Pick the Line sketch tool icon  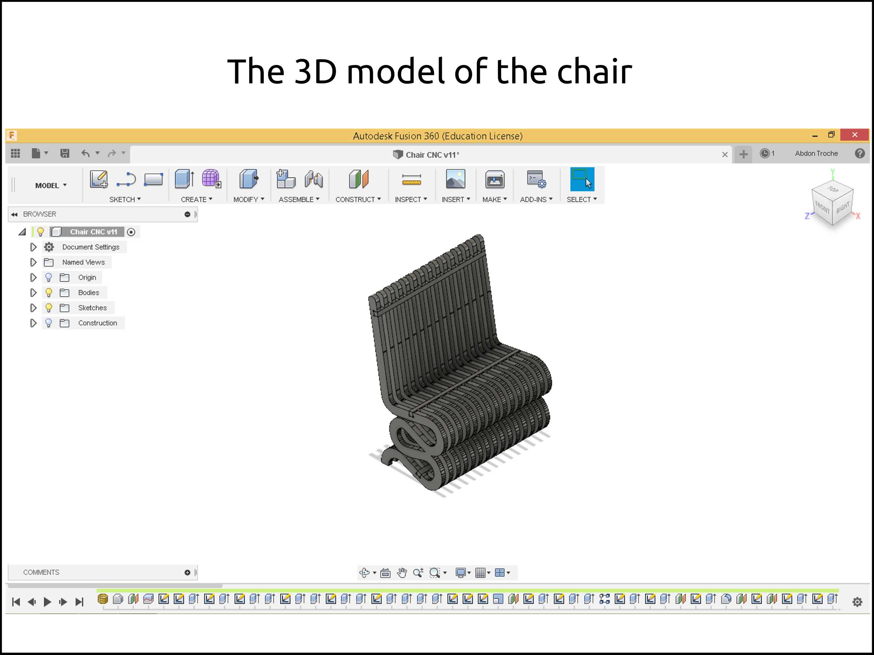pyautogui.click(x=126, y=179)
